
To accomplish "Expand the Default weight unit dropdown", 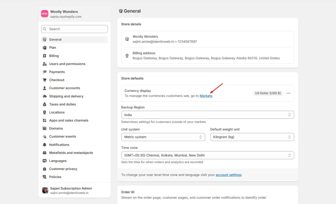I will coord(252,137).
